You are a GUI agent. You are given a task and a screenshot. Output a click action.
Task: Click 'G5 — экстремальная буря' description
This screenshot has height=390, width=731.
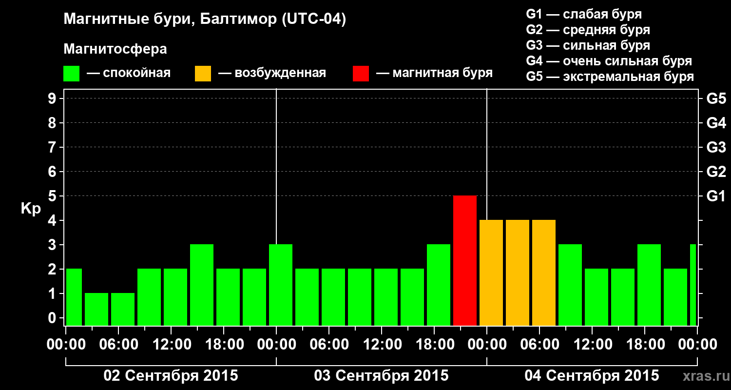610,77
